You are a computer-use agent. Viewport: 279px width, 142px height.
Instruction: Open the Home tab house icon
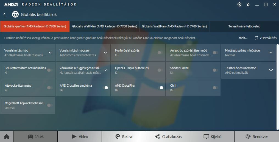(x=7, y=137)
